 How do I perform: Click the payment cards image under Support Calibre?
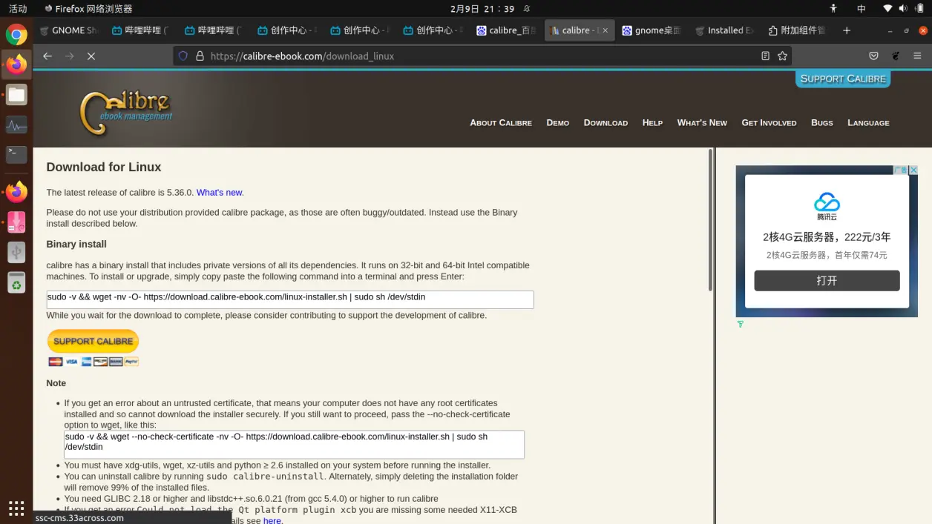click(93, 361)
